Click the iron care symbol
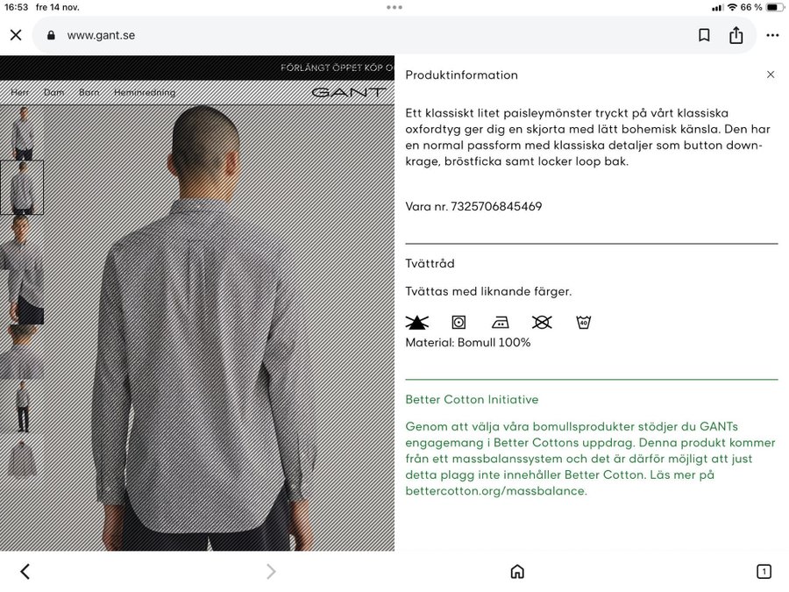This screenshot has width=789, height=592. [501, 322]
